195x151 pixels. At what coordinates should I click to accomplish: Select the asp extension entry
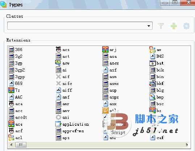point(110,90)
